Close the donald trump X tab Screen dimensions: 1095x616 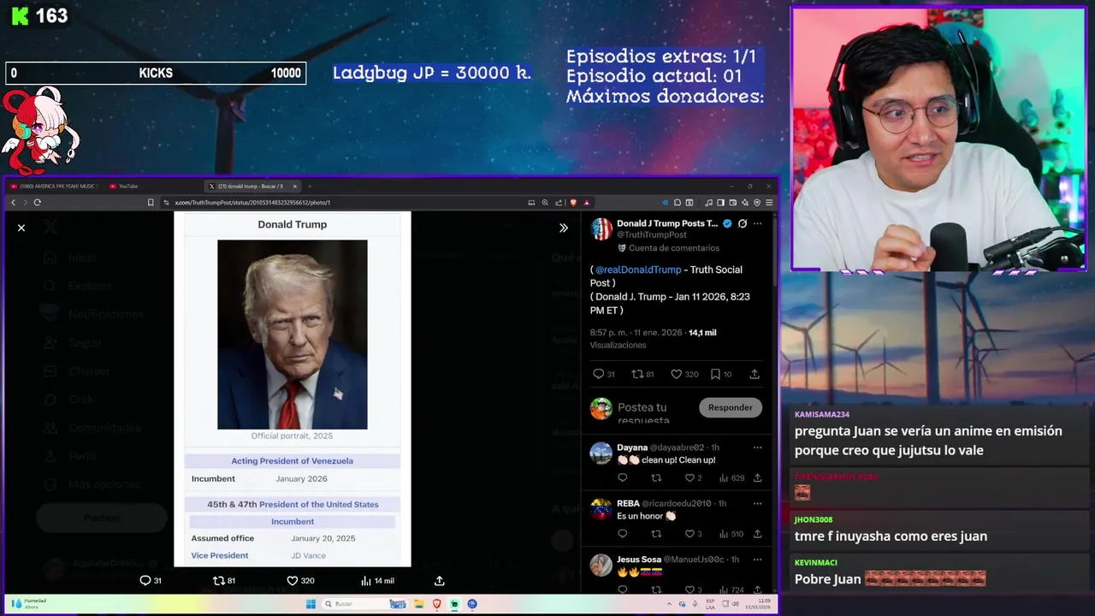click(x=295, y=187)
